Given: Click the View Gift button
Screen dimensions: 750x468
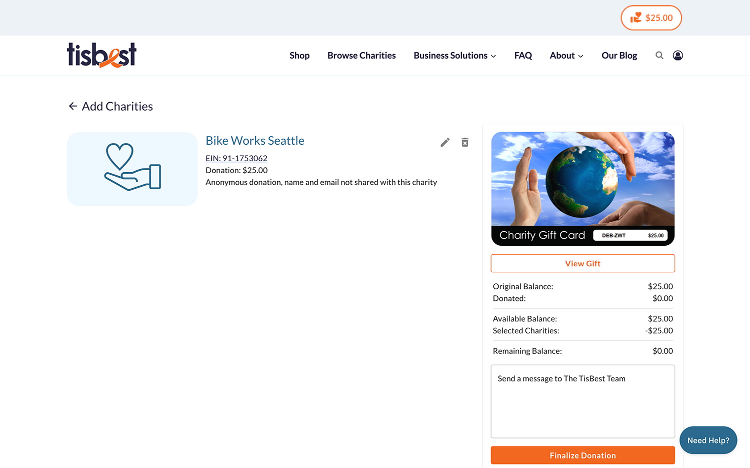Looking at the screenshot, I should point(583,263).
